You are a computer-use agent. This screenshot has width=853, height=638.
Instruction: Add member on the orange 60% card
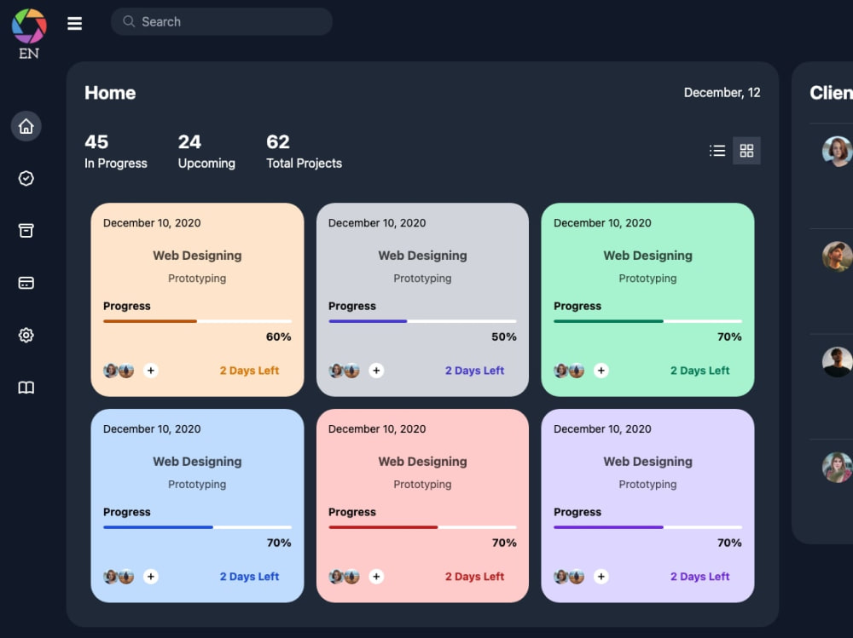[x=151, y=370]
